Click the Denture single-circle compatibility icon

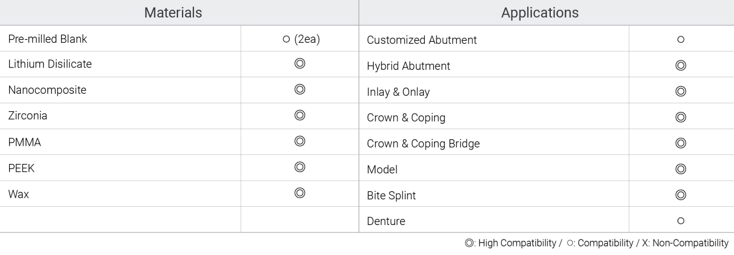pyautogui.click(x=681, y=220)
